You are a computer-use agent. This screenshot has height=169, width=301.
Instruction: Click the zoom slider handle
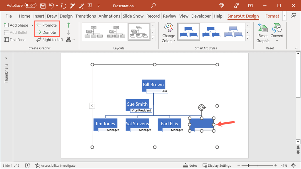click(248, 165)
